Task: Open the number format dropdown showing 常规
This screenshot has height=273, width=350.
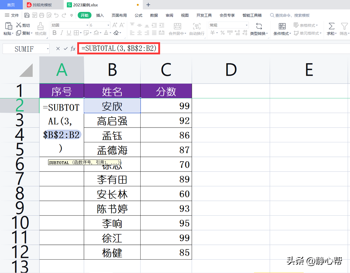Action: pyautogui.click(x=246, y=25)
